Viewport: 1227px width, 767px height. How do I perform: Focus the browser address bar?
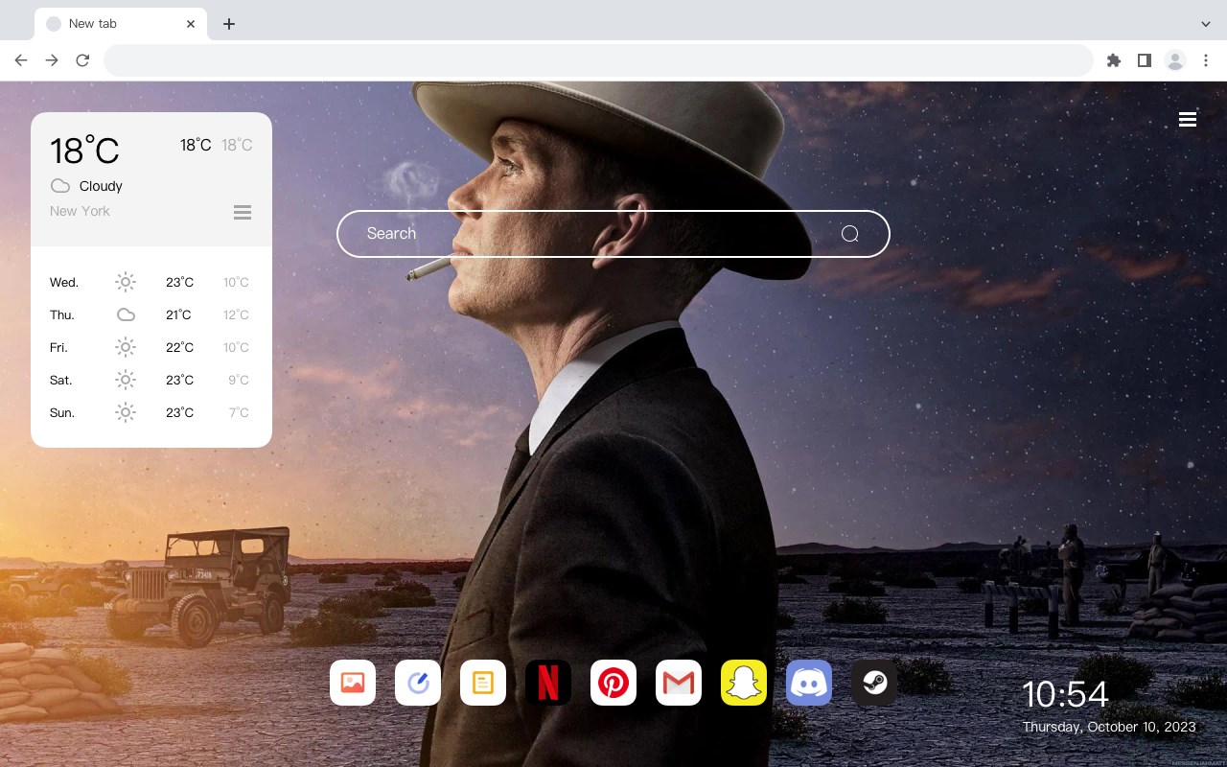(598, 60)
